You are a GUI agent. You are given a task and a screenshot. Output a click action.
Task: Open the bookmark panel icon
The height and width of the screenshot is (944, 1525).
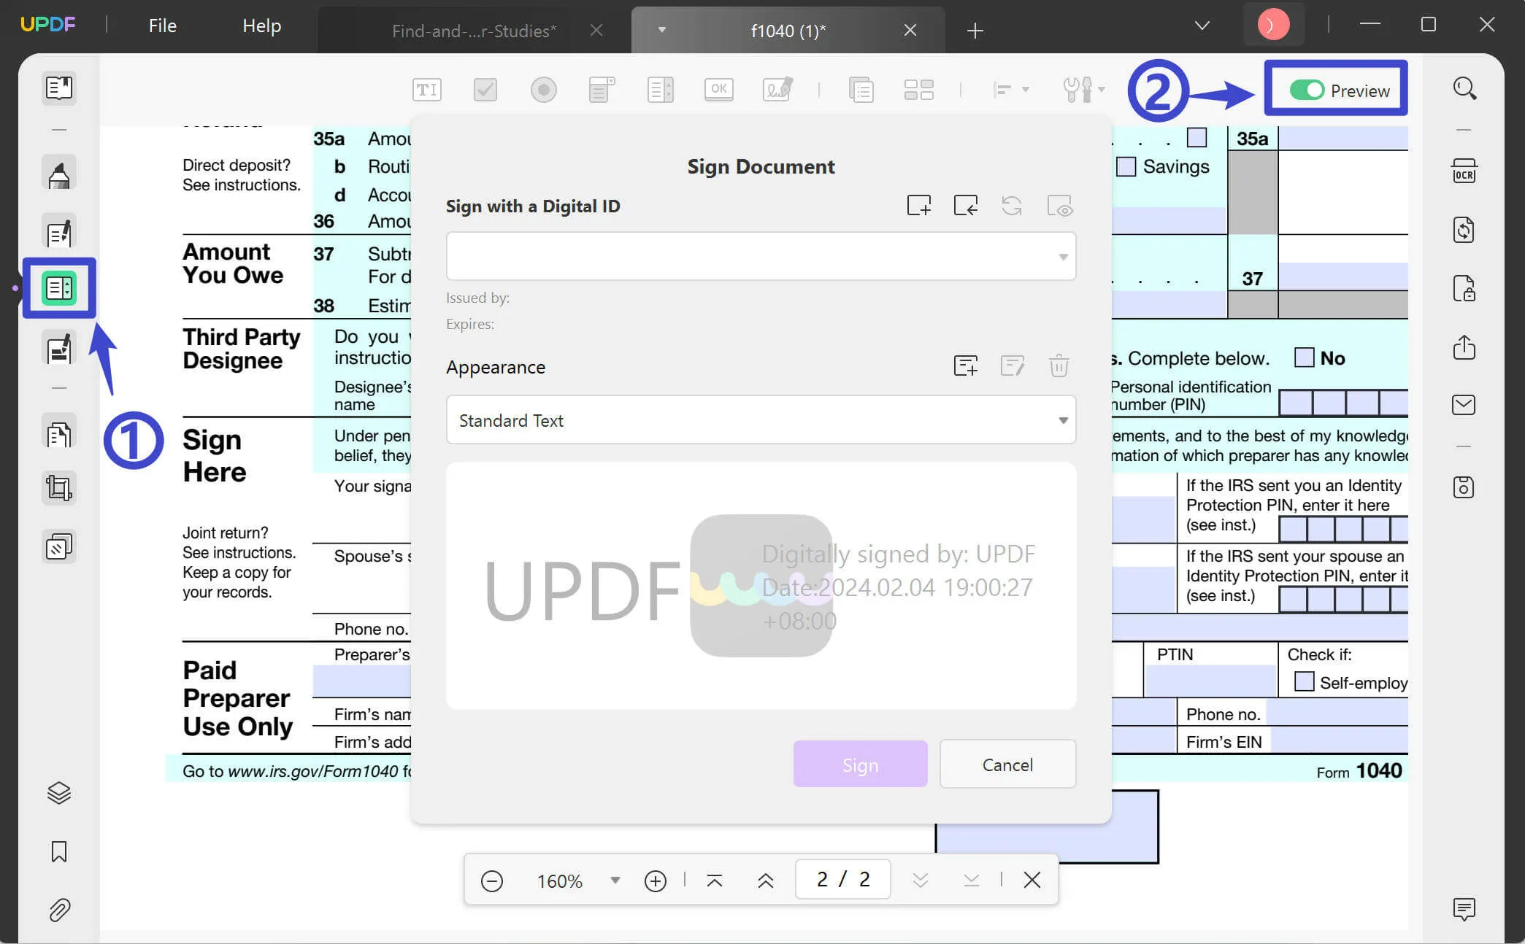(x=59, y=851)
